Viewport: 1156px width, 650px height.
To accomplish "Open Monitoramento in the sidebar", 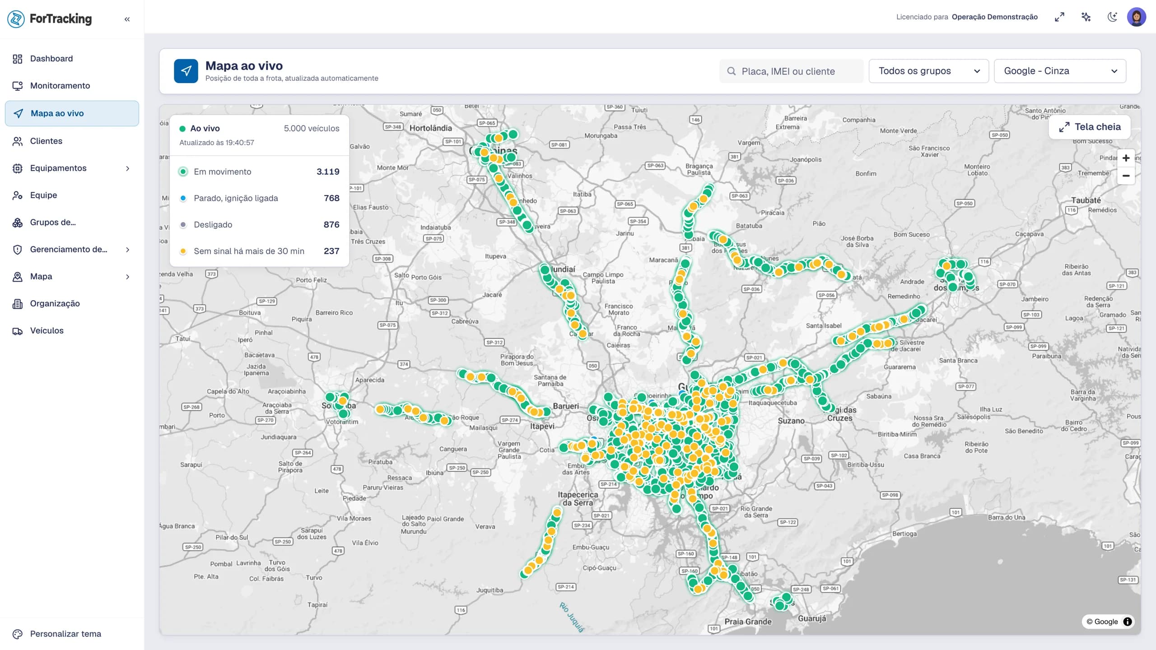I will click(x=72, y=86).
